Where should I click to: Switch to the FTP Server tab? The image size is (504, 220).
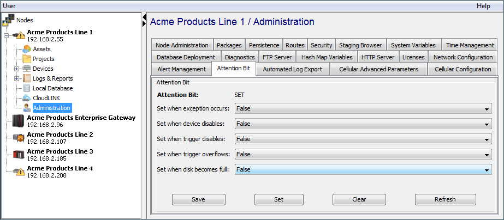pyautogui.click(x=277, y=57)
